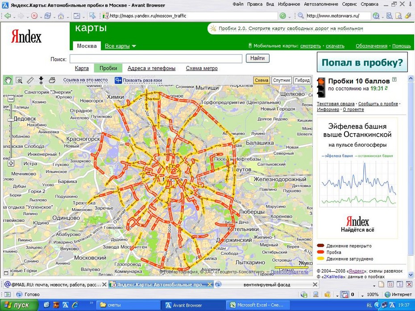Click the globe web search icon

[376, 16]
